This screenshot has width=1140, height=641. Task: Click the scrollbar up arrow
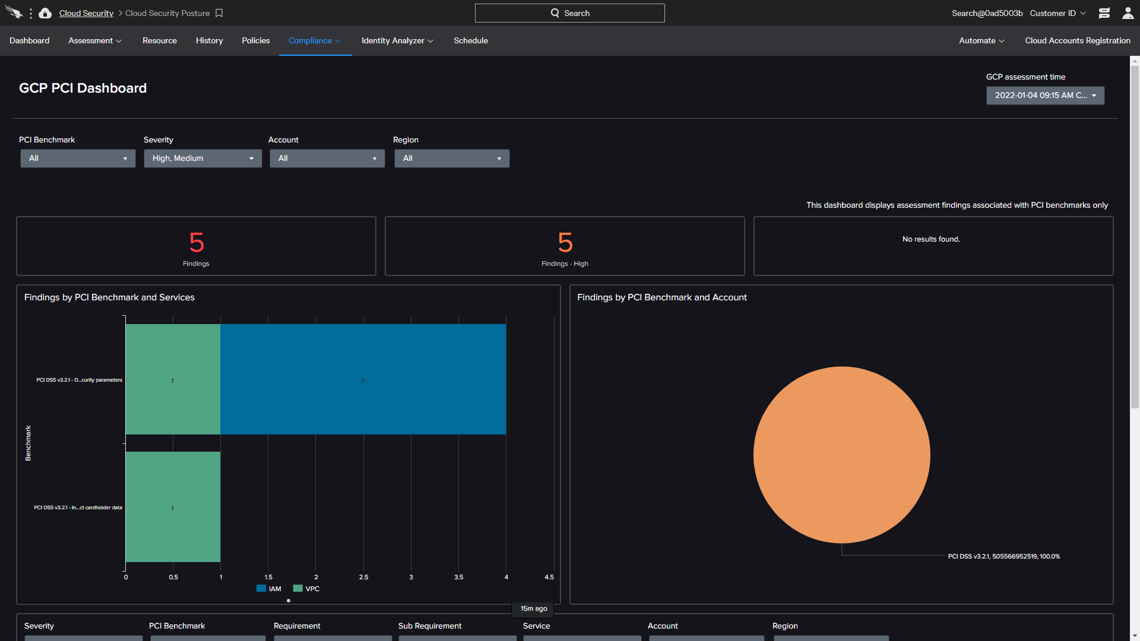point(1135,61)
